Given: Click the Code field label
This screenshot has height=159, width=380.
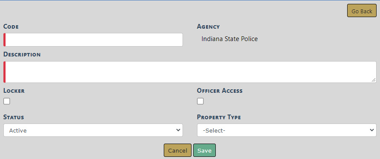Looking at the screenshot, I should [x=11, y=26].
